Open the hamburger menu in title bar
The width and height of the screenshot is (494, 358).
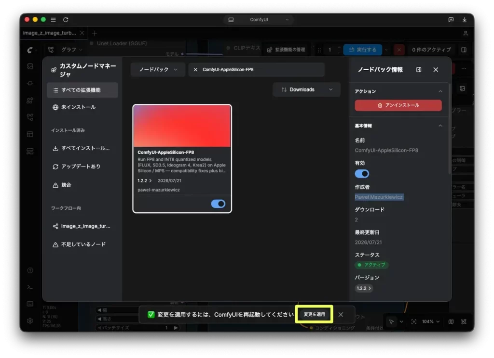pyautogui.click(x=53, y=19)
